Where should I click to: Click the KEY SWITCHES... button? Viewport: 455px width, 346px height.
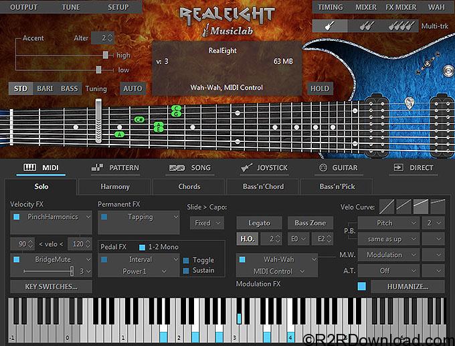pos(51,286)
